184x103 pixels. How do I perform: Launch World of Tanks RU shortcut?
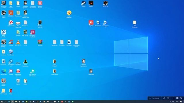pos(40,24)
